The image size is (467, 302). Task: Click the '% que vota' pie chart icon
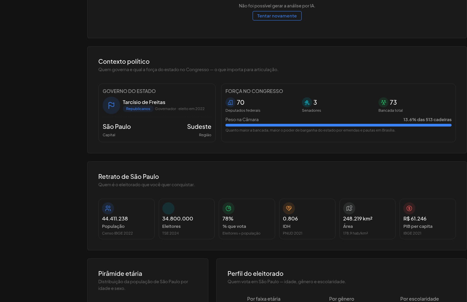click(228, 208)
